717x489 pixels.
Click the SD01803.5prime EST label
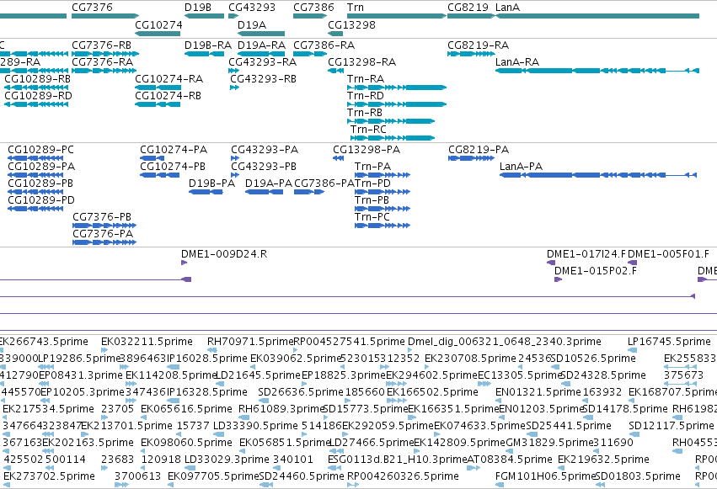tap(639, 476)
